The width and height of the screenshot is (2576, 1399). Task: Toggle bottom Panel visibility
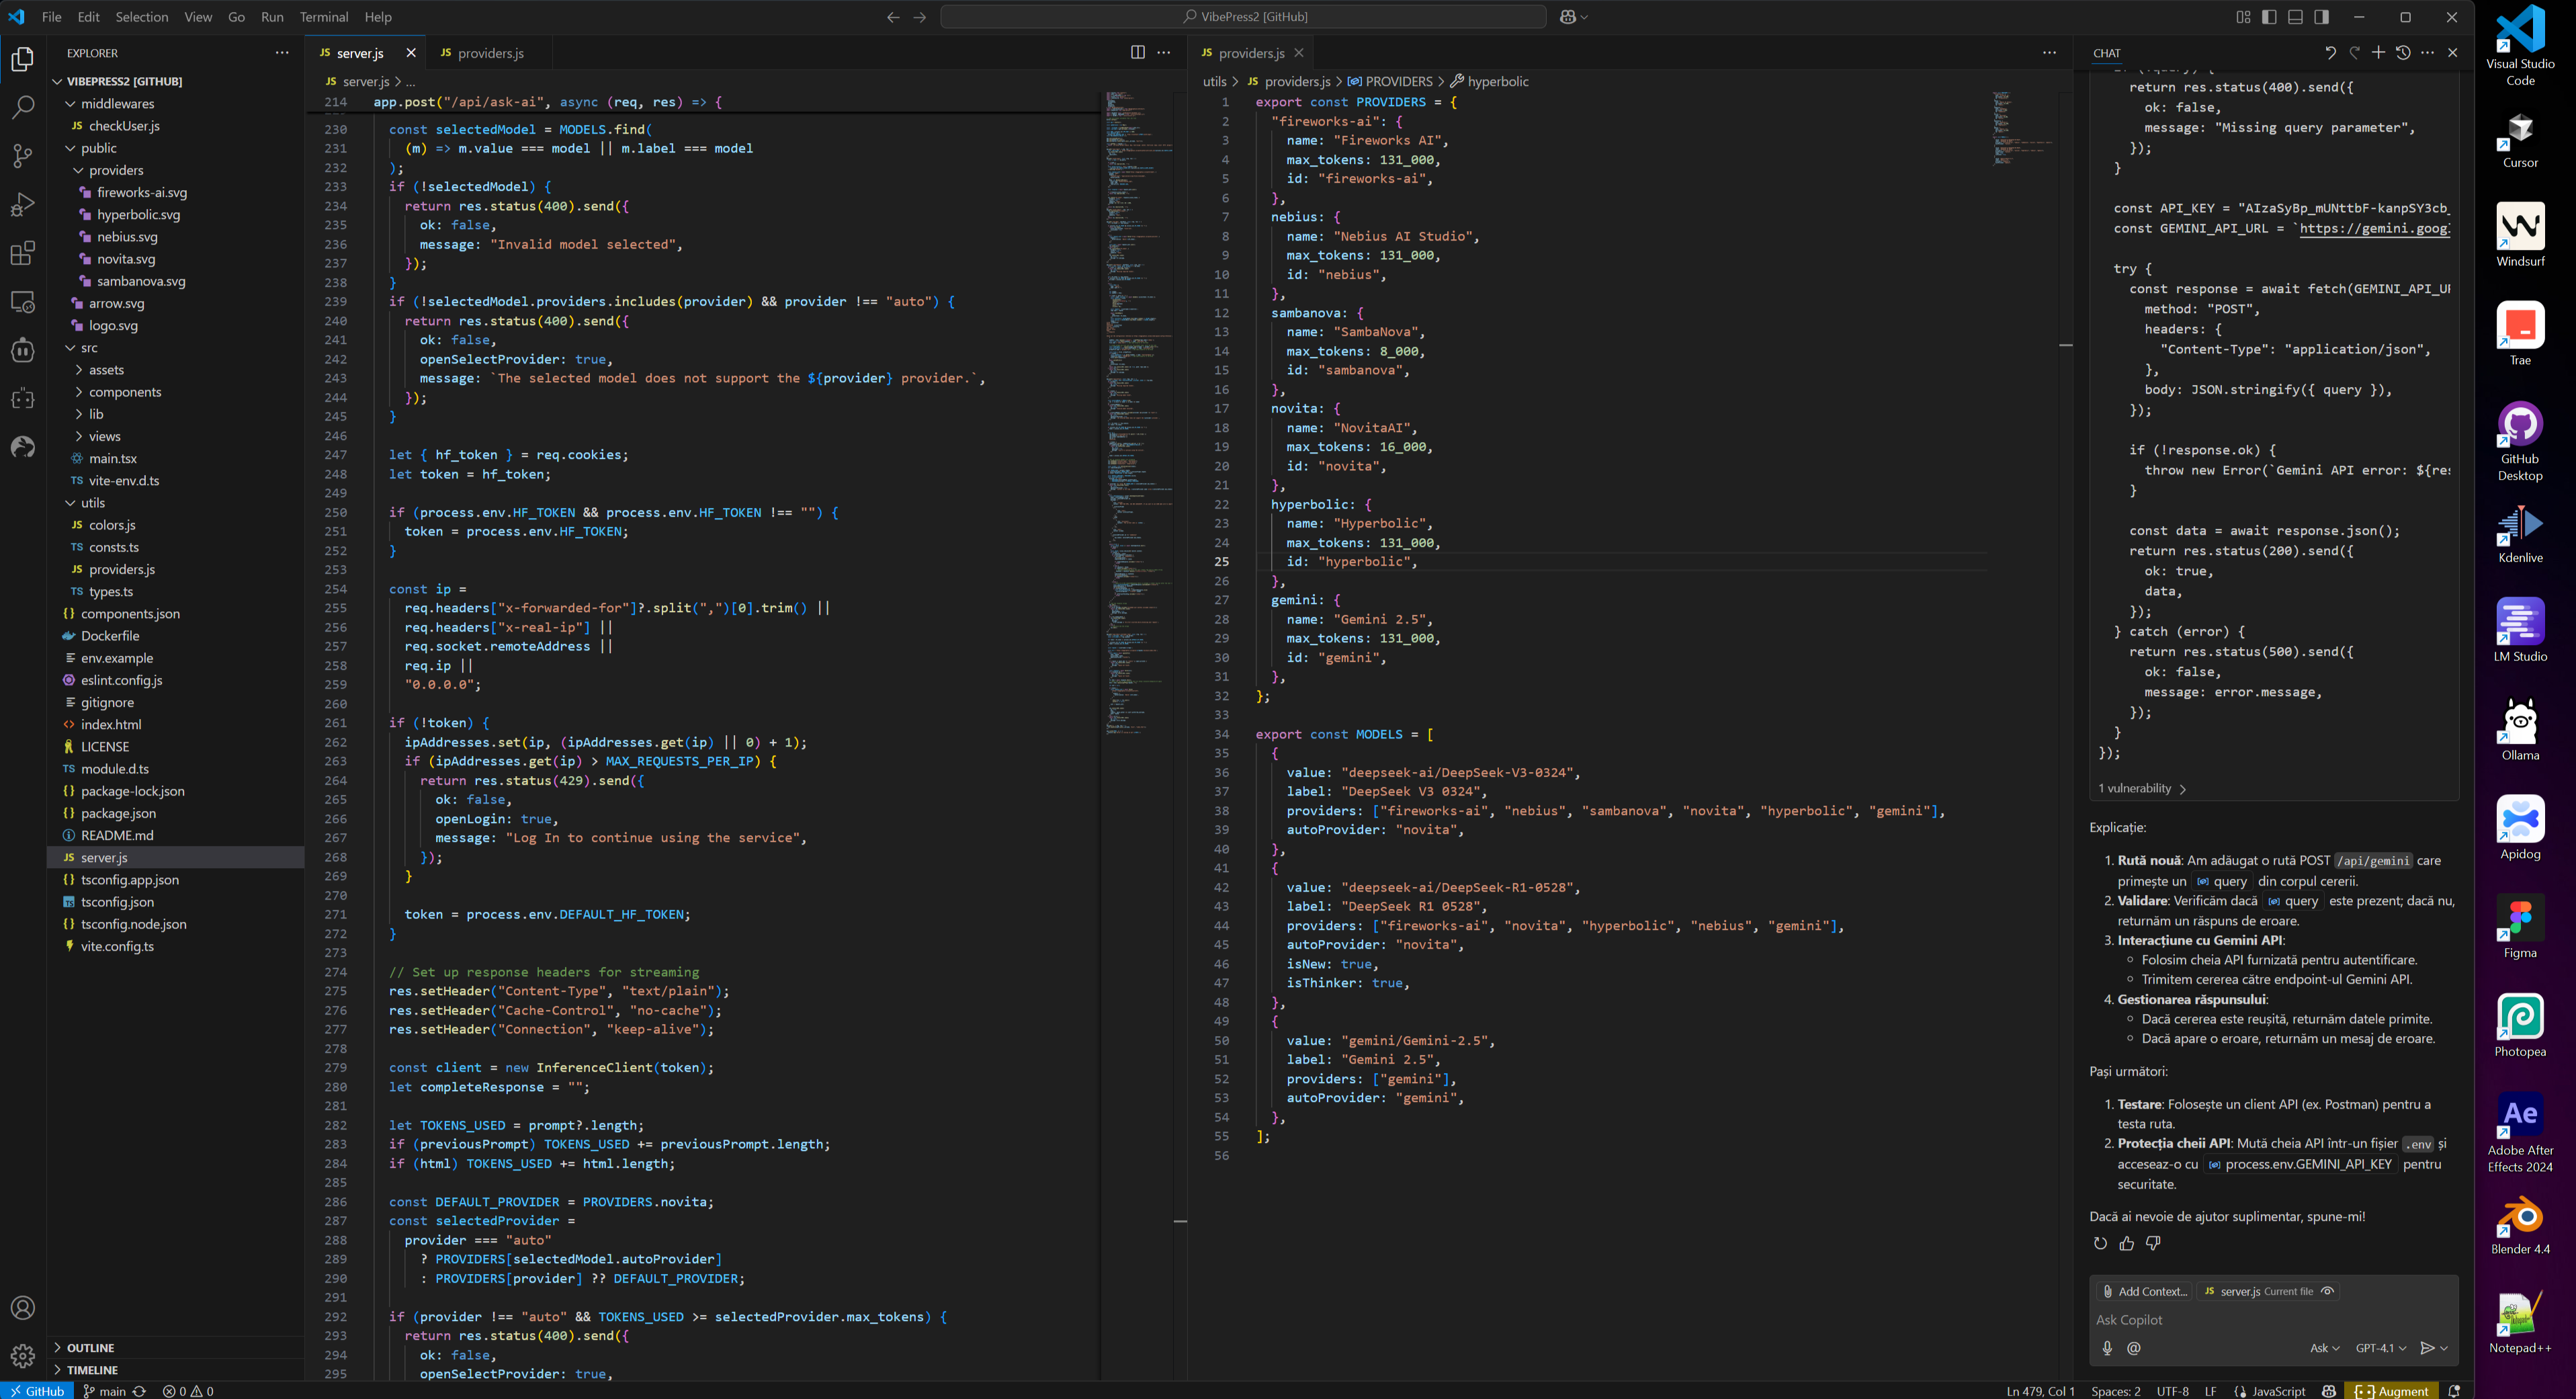tap(2295, 17)
